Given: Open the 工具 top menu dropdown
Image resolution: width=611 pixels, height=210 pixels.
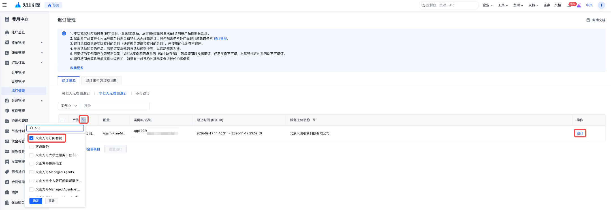Looking at the screenshot, I should [503, 5].
